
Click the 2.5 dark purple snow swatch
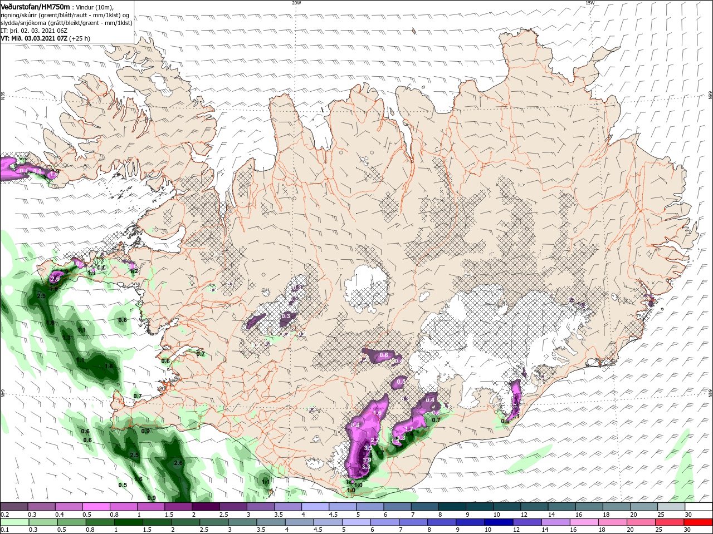pos(232,507)
